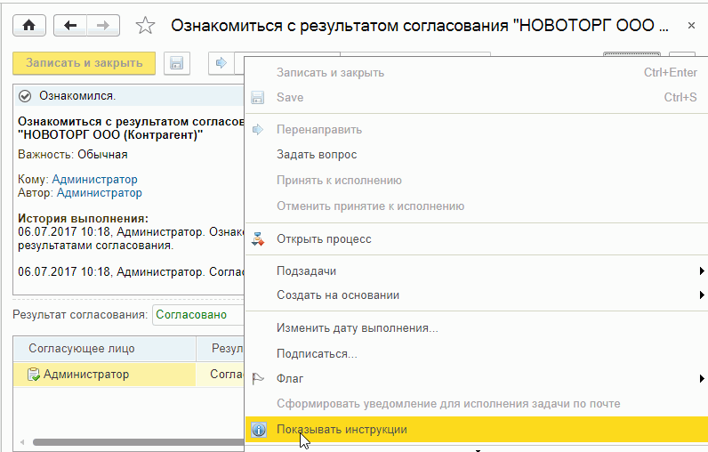Click the approved-document icon beside Администратор row
This screenshot has height=452, width=708.
pos(34,375)
